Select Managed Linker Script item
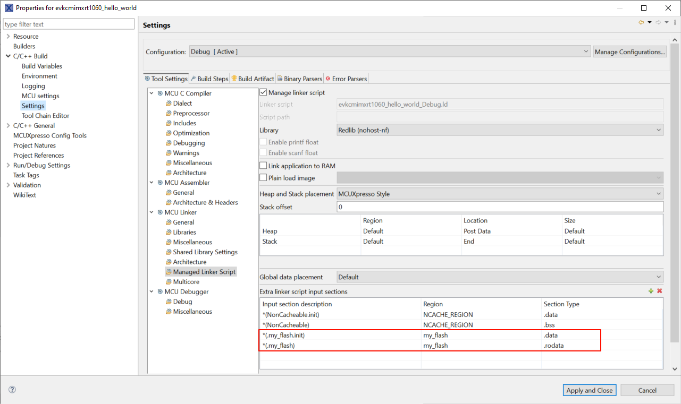The height and width of the screenshot is (404, 681). coord(204,272)
